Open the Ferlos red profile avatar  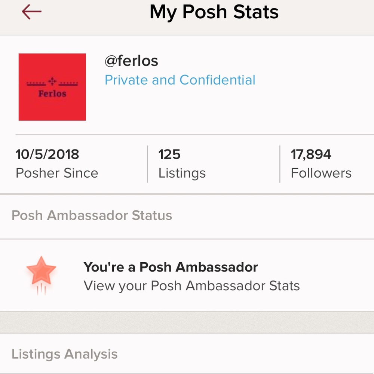click(x=52, y=87)
